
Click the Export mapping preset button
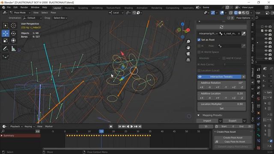[x=232, y=121]
